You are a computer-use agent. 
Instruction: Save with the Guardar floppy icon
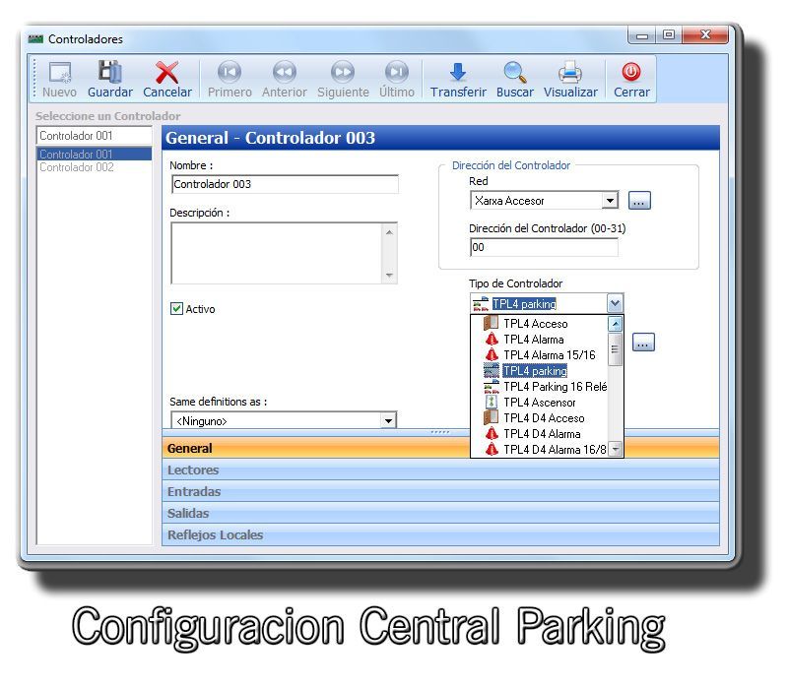(x=110, y=72)
